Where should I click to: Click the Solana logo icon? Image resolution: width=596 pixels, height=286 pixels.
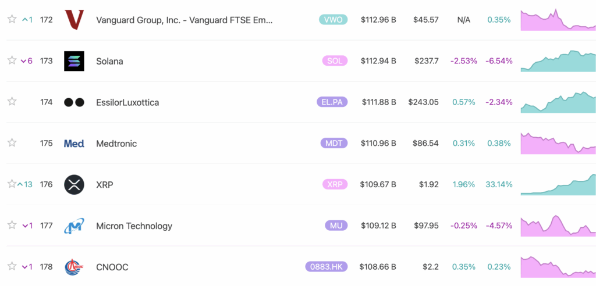point(74,61)
